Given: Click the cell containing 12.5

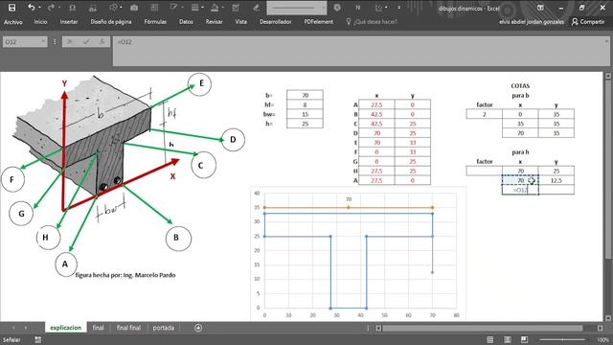Looking at the screenshot, I should coord(556,180).
